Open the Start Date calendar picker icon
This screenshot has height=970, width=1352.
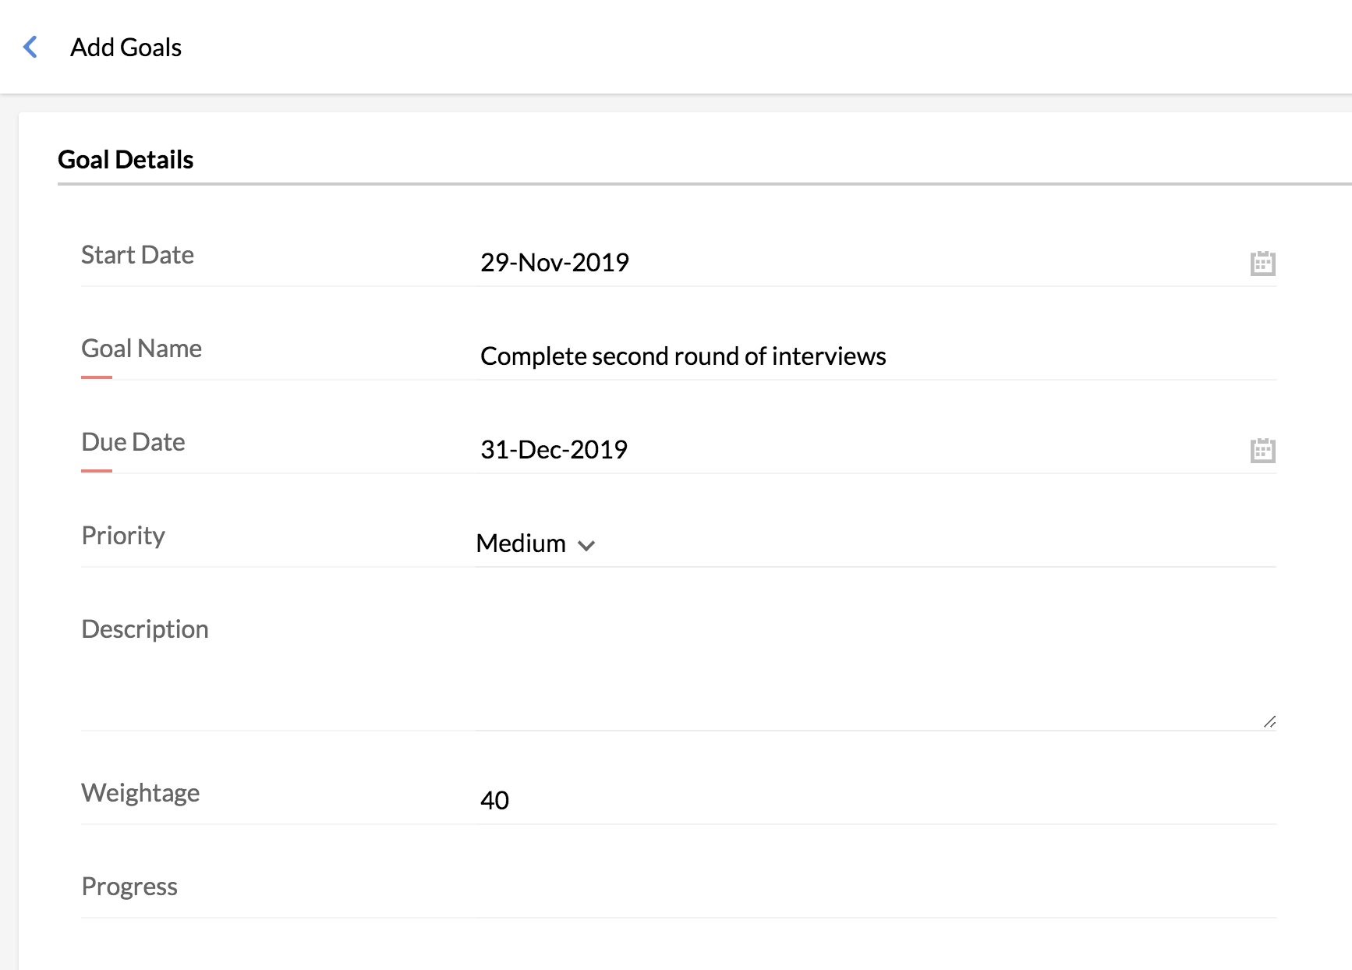click(x=1262, y=264)
